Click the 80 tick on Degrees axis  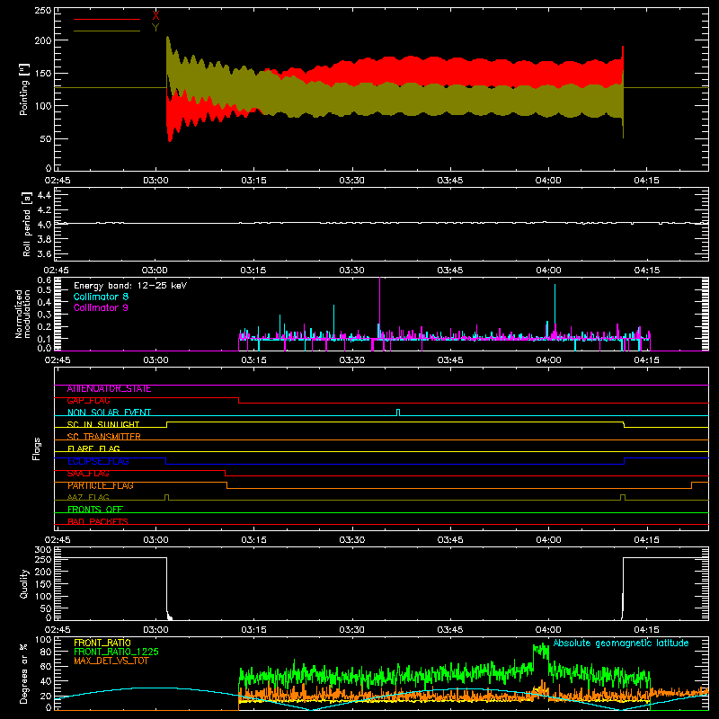pos(46,652)
